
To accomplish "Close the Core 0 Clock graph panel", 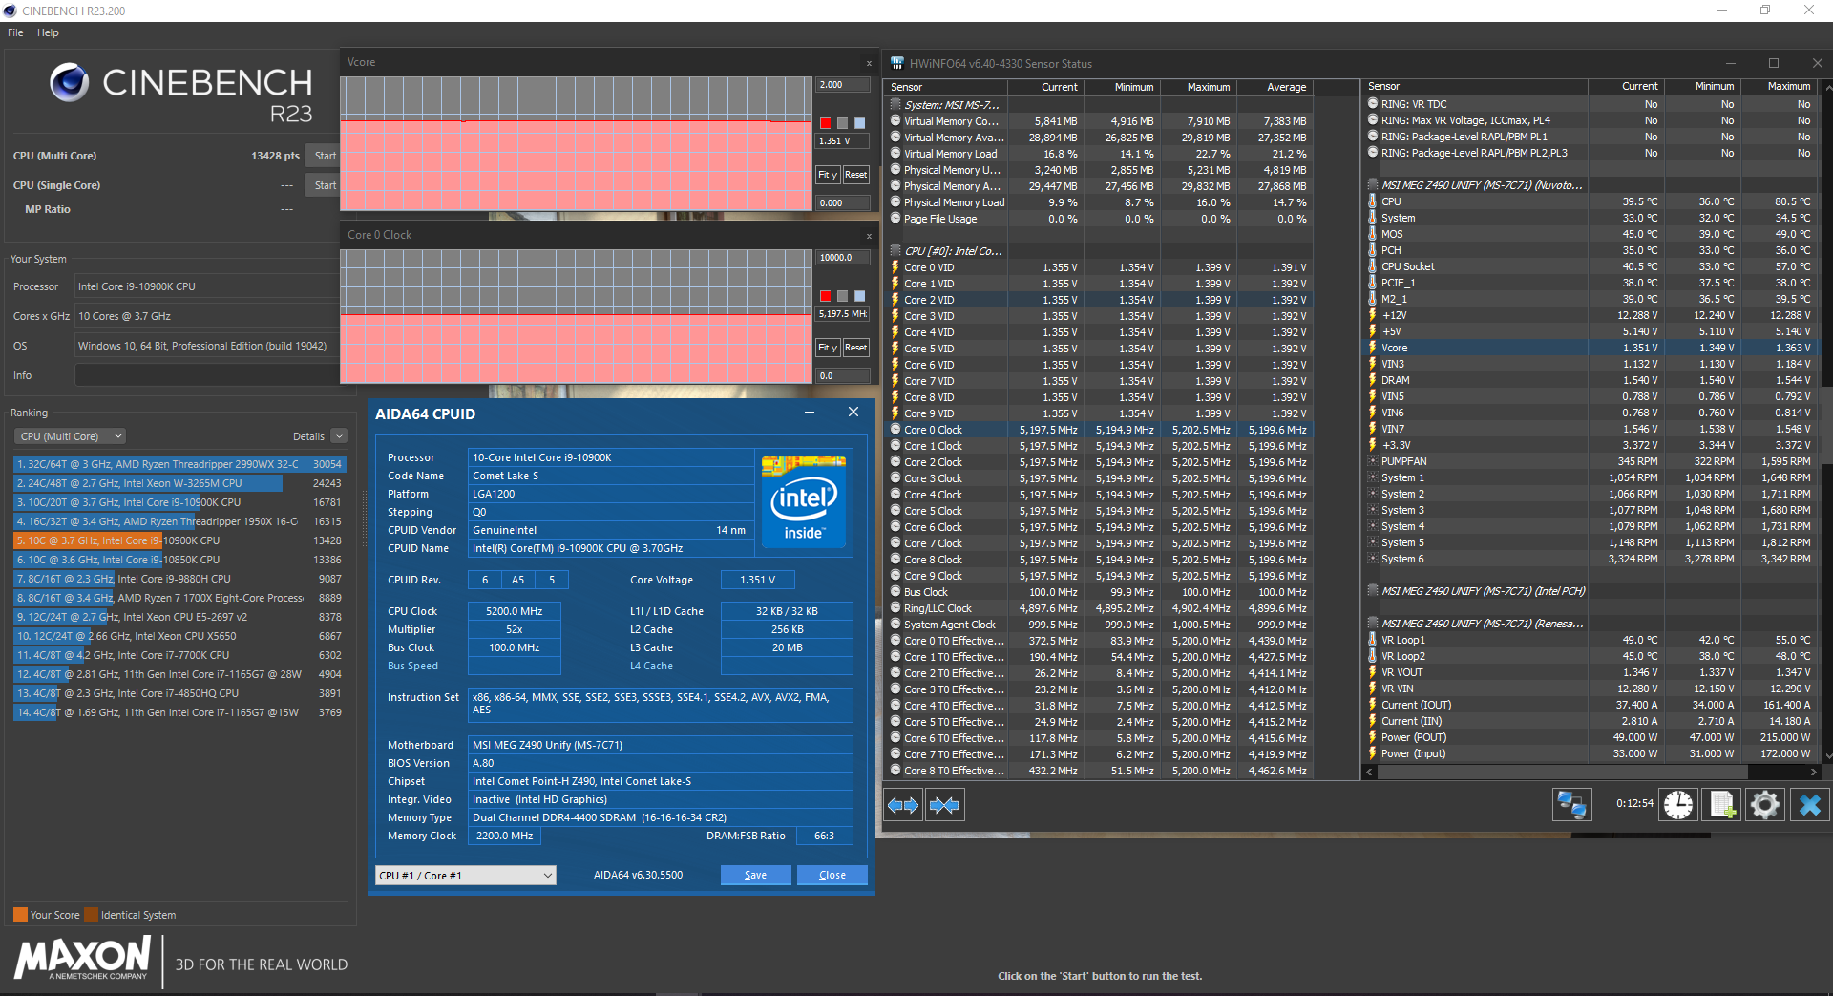I will point(869,236).
